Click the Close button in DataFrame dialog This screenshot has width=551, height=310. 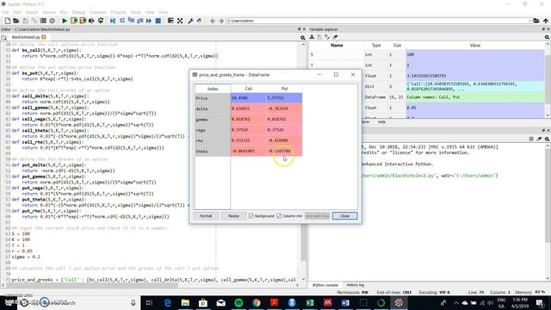(344, 216)
